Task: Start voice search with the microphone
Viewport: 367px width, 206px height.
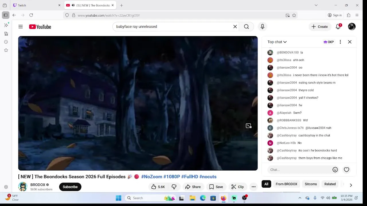Action: (x=262, y=27)
